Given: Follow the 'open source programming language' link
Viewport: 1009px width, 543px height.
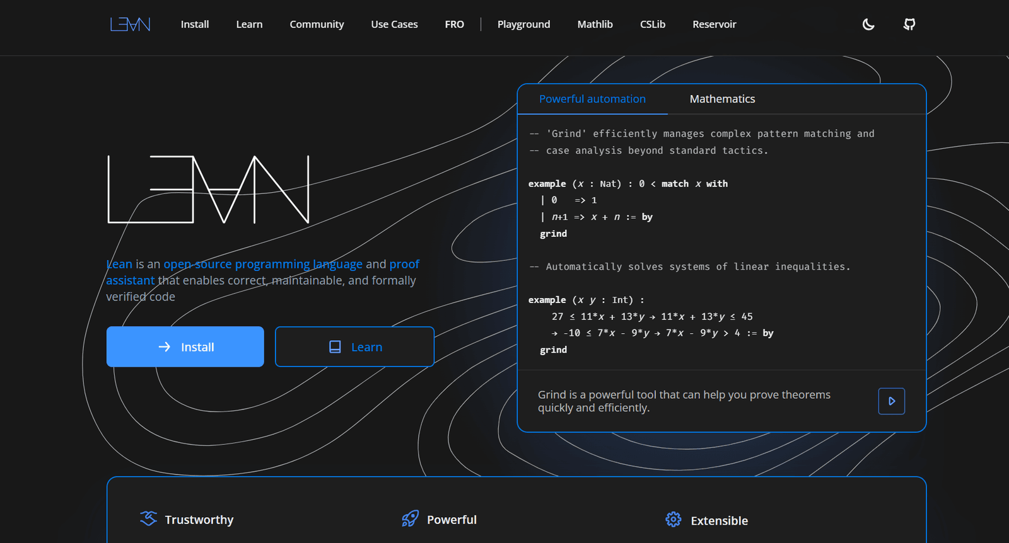Looking at the screenshot, I should (263, 264).
